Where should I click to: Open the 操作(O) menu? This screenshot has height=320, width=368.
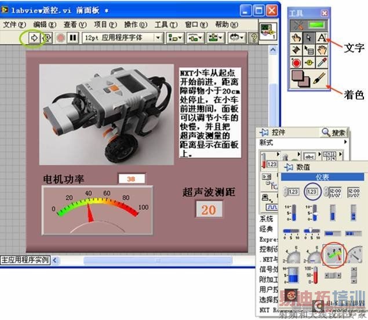coord(136,24)
